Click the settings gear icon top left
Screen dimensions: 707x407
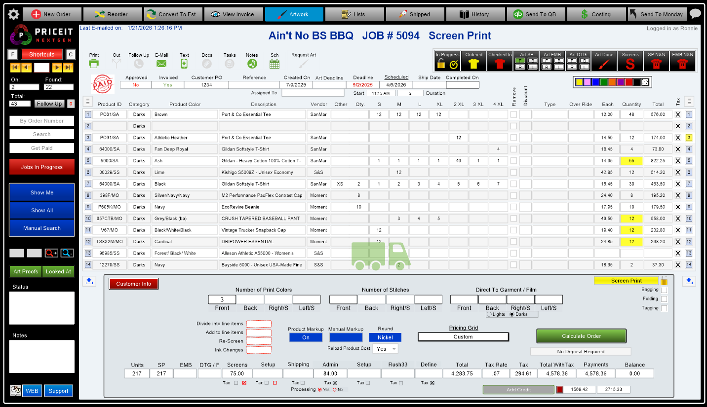click(13, 14)
